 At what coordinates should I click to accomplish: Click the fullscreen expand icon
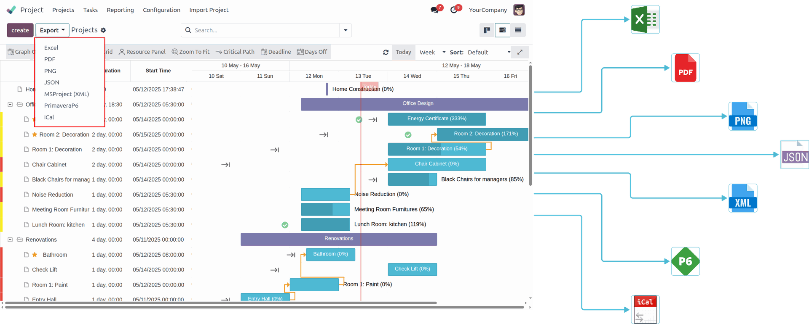(520, 52)
